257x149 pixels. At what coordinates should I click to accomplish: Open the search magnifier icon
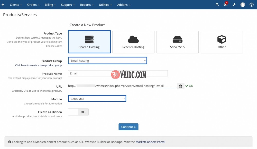click(217, 5)
